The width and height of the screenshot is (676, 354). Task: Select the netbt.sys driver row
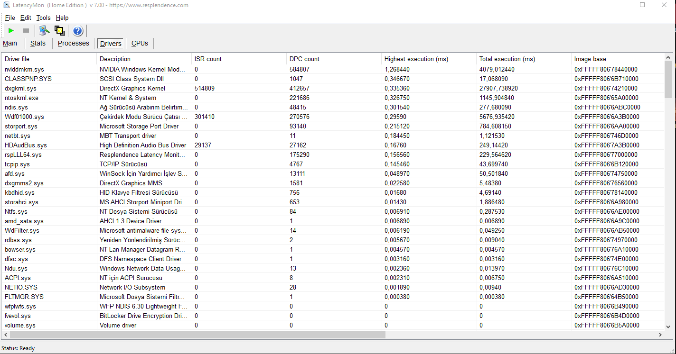(333, 136)
